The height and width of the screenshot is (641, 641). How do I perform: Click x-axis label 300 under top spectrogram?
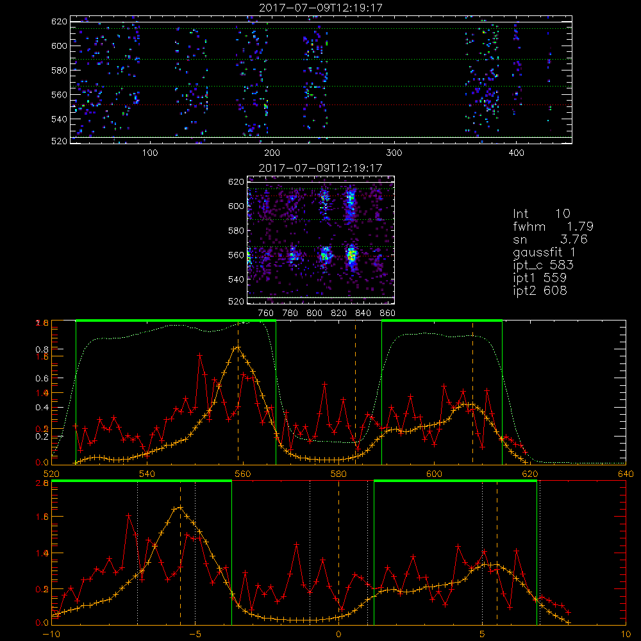394,153
